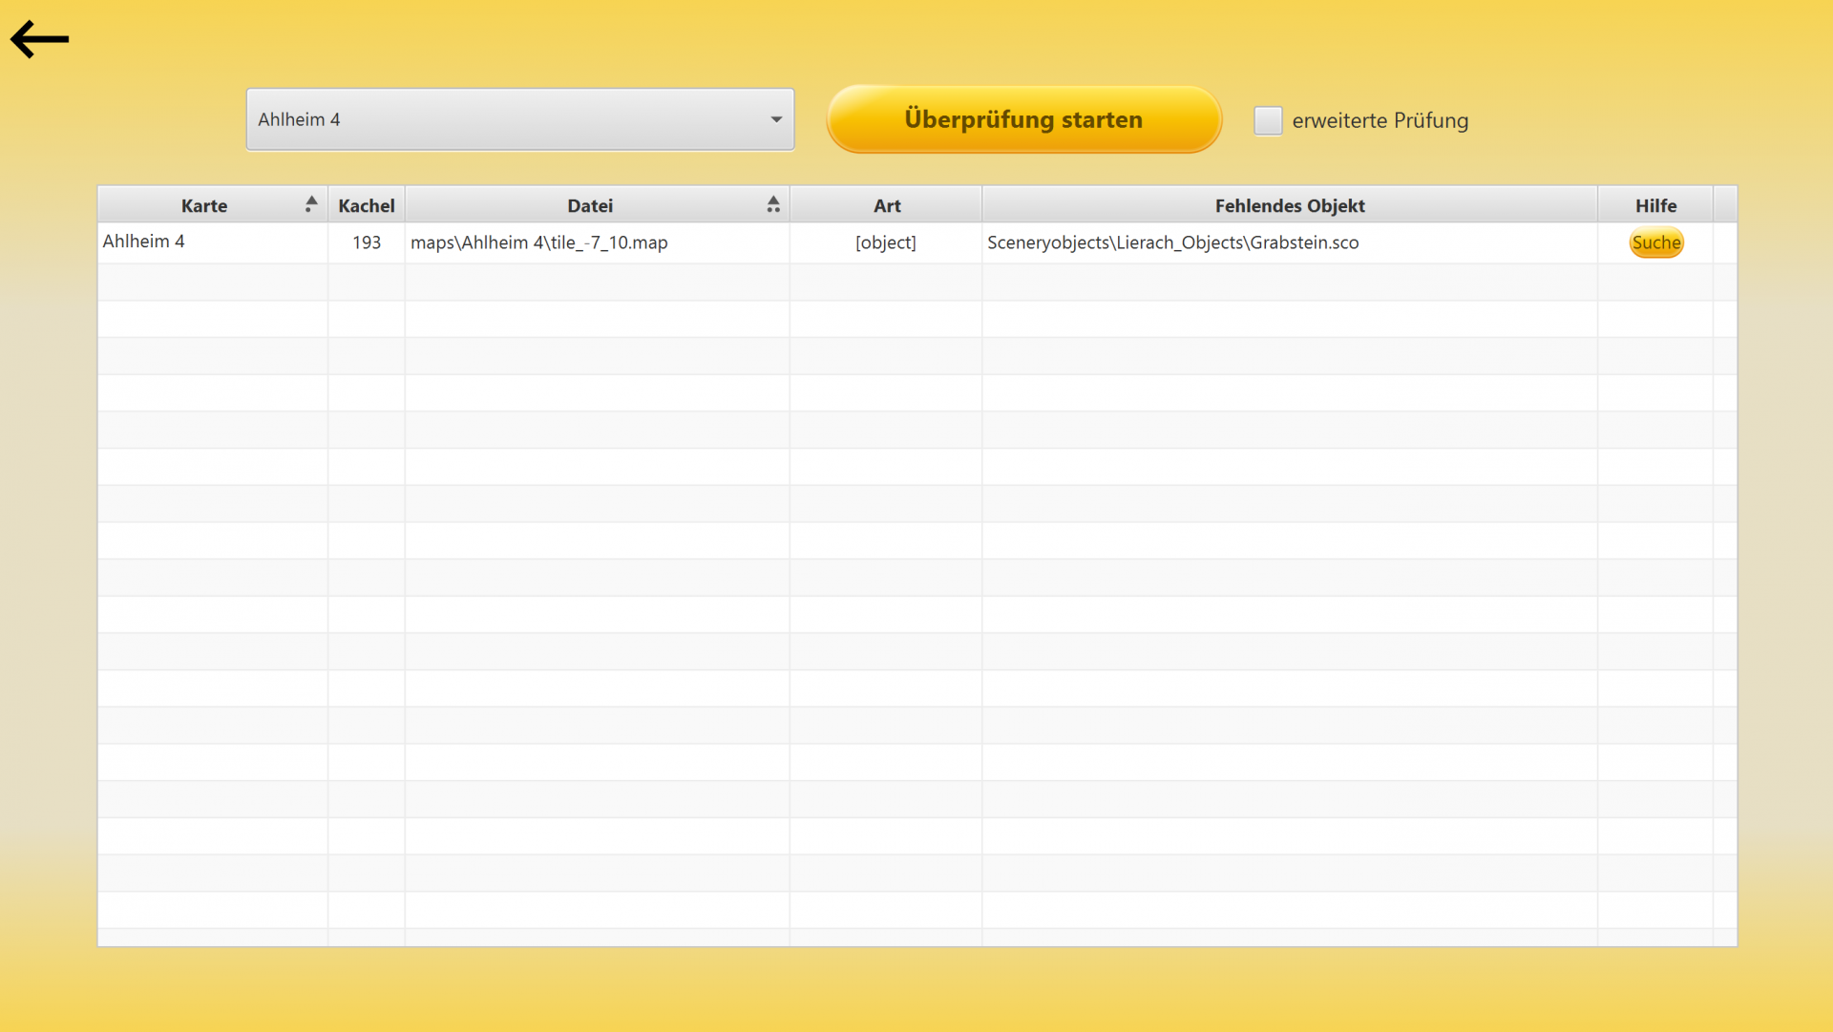Click the Kachel column header
This screenshot has width=1833, height=1032.
(366, 205)
